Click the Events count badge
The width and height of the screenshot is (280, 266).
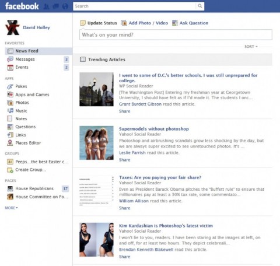coord(66,67)
